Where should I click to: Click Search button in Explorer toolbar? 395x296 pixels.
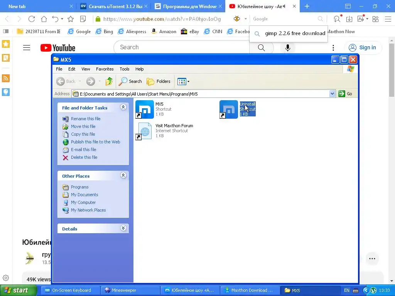click(x=130, y=81)
